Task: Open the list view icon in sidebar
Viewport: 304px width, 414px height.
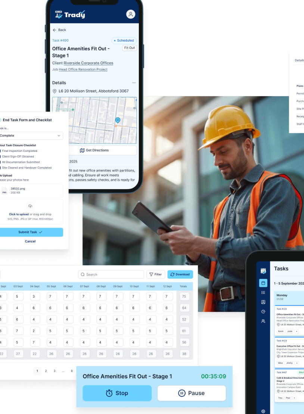Action: click(263, 292)
